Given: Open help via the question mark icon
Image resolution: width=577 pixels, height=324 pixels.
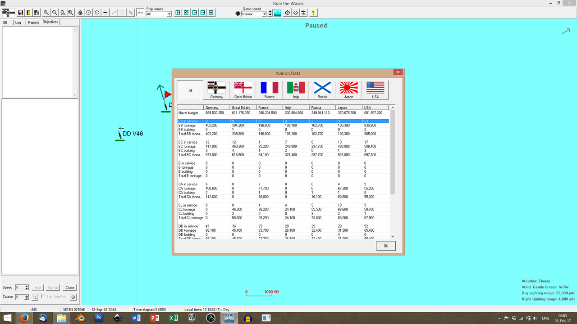Looking at the screenshot, I should [x=313, y=13].
